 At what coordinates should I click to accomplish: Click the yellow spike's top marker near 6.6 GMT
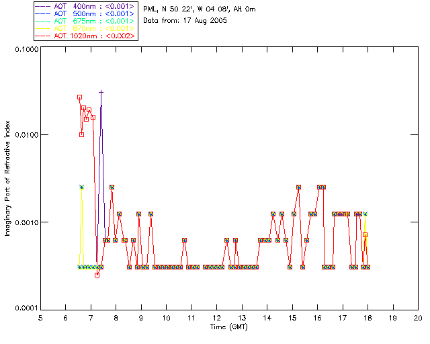tap(81, 187)
